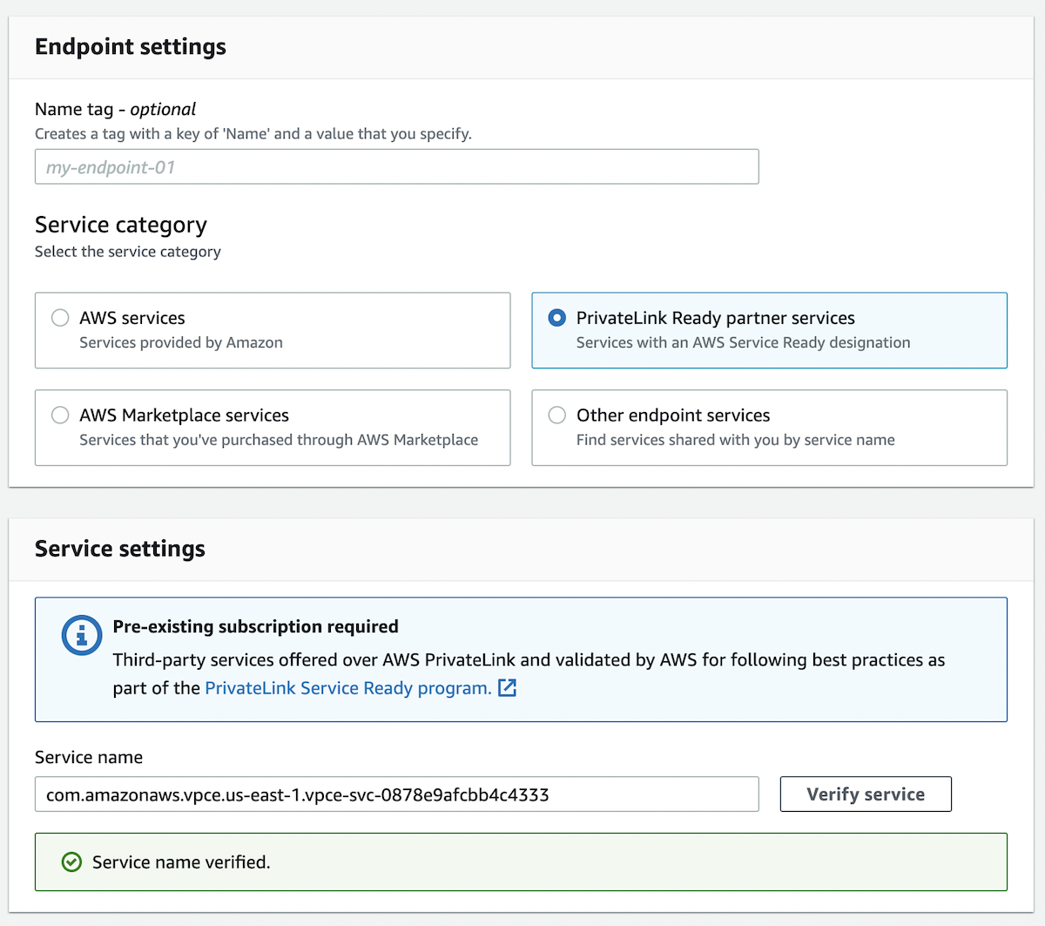Click the Name tag input field

click(x=396, y=166)
